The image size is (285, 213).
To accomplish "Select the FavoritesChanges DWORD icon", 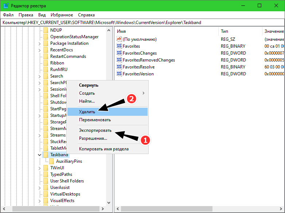I will point(119,53).
